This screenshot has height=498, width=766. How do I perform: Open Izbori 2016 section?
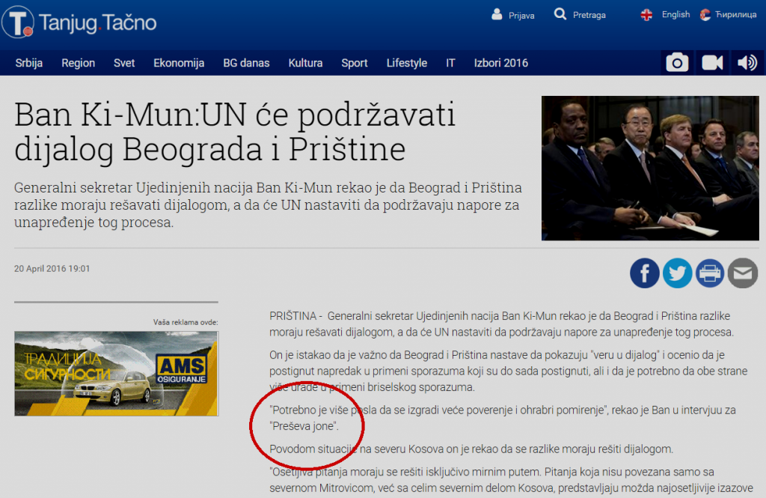pos(500,63)
